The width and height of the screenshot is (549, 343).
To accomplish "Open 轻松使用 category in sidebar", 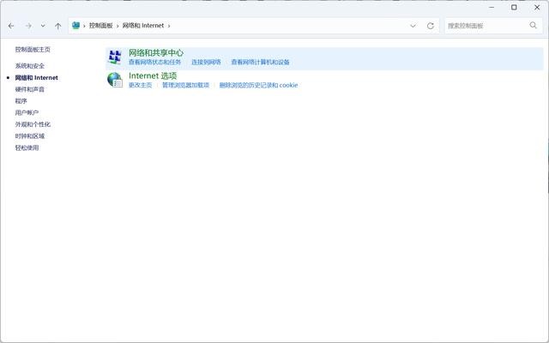I will click(x=27, y=147).
